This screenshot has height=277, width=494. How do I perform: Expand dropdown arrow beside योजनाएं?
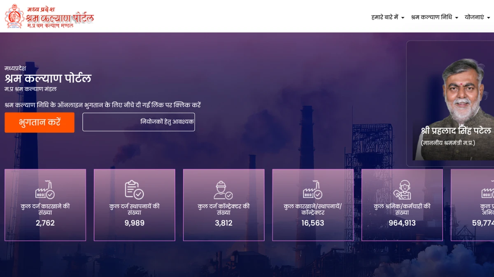click(489, 18)
